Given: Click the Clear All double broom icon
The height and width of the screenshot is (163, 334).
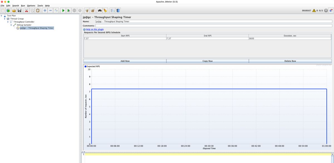Looking at the screenshot, I should click(x=93, y=10).
